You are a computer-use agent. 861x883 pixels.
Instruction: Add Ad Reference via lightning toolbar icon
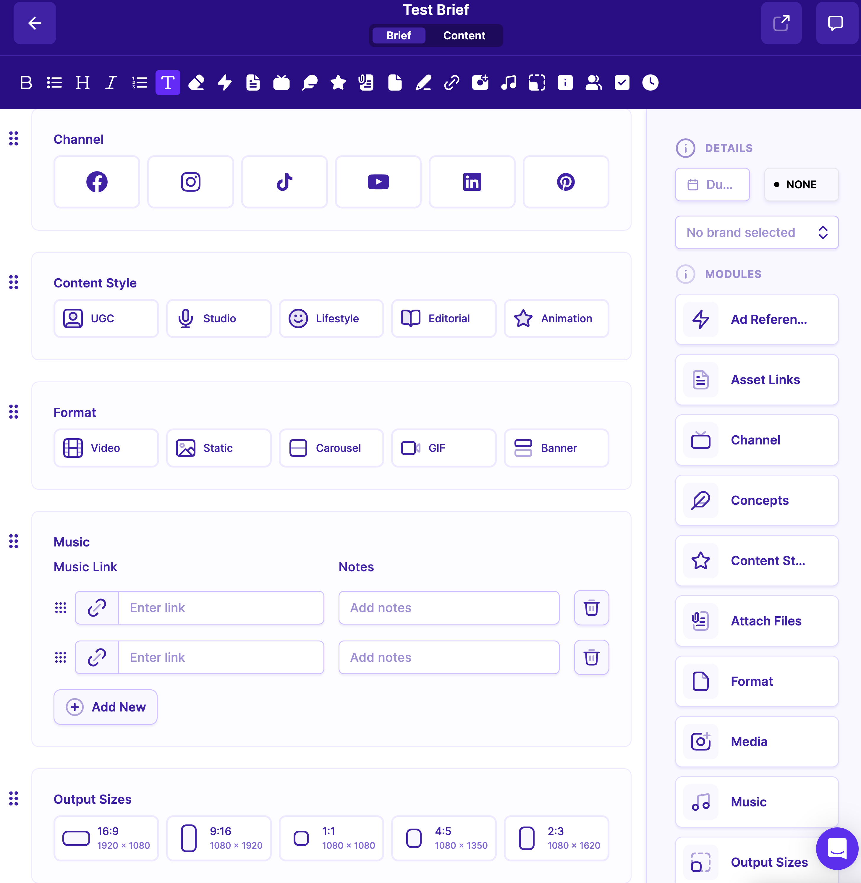tap(225, 83)
